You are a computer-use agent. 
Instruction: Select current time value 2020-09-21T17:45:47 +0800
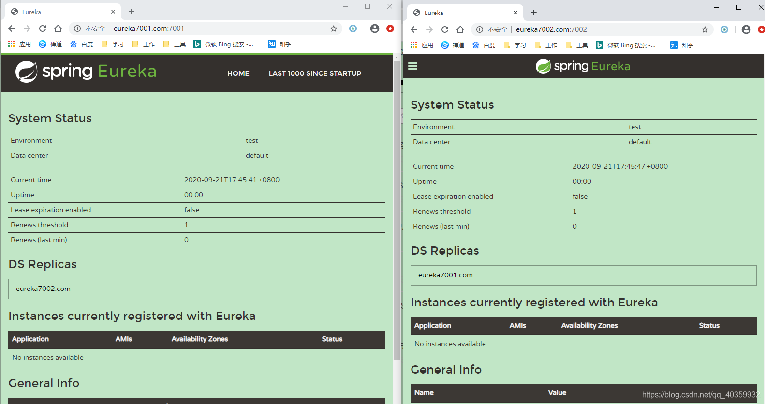[x=620, y=166]
